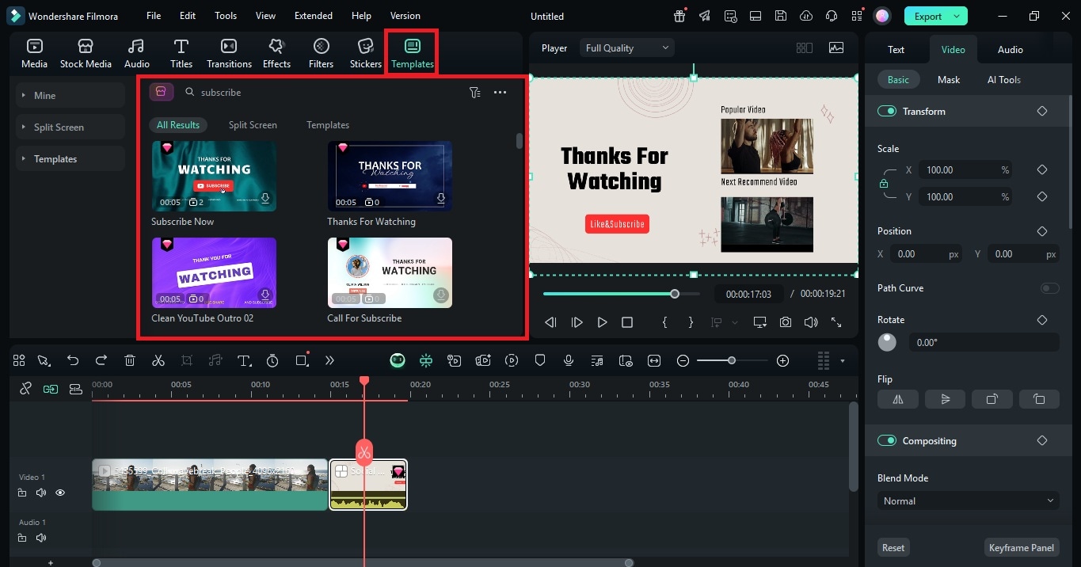Open the Stickers panel
The image size is (1081, 567).
tap(365, 52)
